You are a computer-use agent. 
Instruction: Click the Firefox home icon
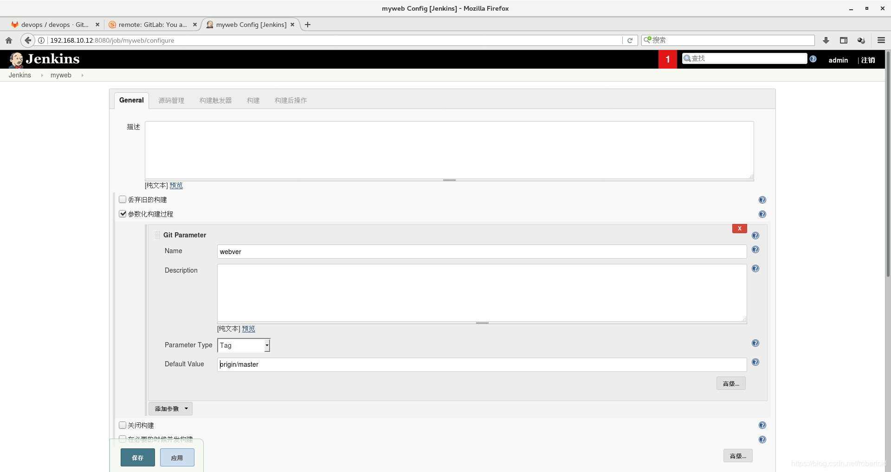pos(9,40)
